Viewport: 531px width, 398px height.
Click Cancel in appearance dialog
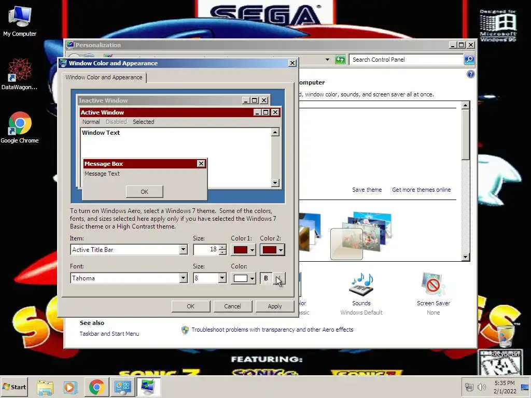232,306
